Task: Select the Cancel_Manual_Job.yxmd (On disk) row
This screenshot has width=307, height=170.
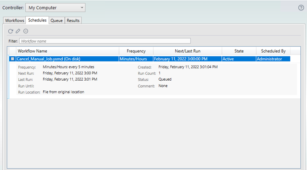Action: point(150,59)
